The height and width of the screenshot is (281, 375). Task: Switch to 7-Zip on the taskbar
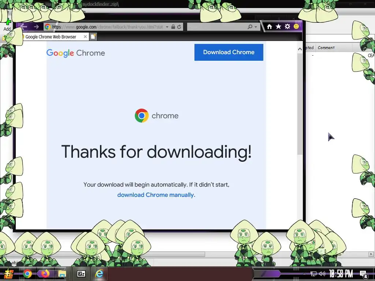click(81, 274)
